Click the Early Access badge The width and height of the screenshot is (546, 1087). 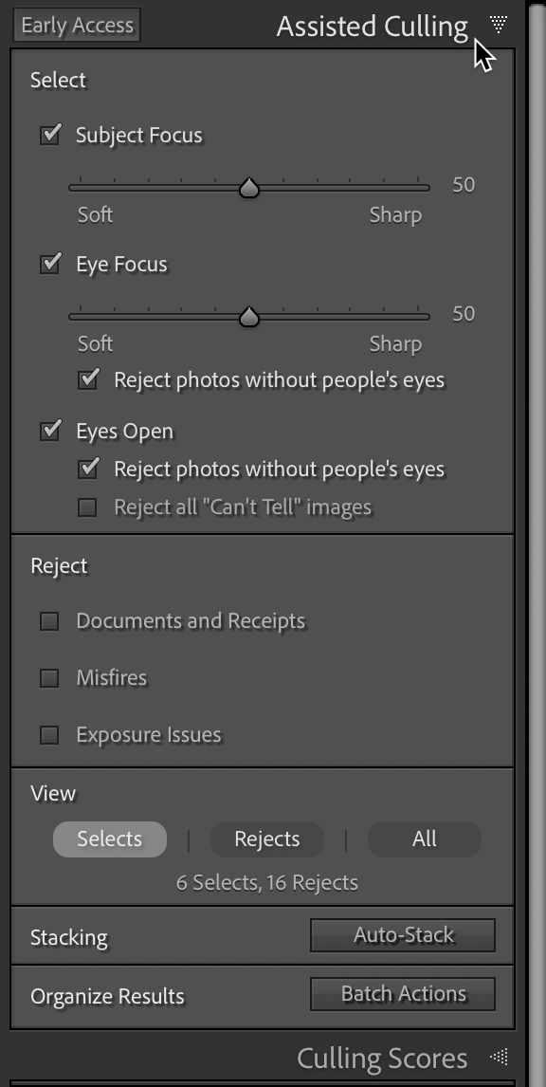click(x=75, y=25)
